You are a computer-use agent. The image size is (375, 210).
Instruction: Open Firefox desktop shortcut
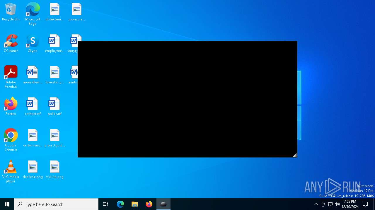11,106
